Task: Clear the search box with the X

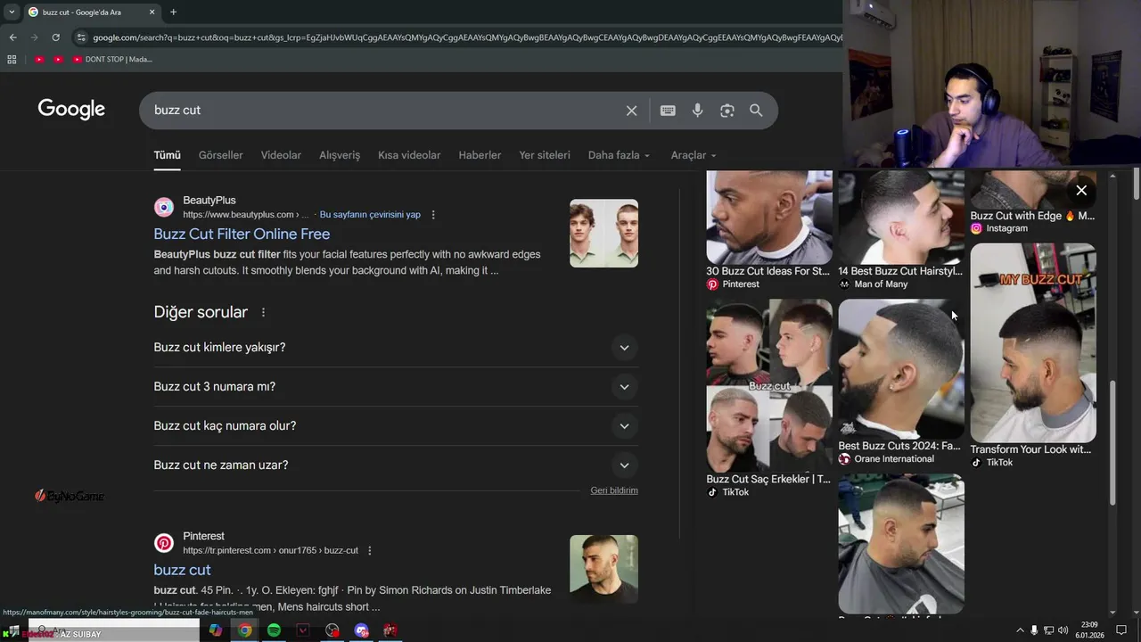Action: pos(631,111)
